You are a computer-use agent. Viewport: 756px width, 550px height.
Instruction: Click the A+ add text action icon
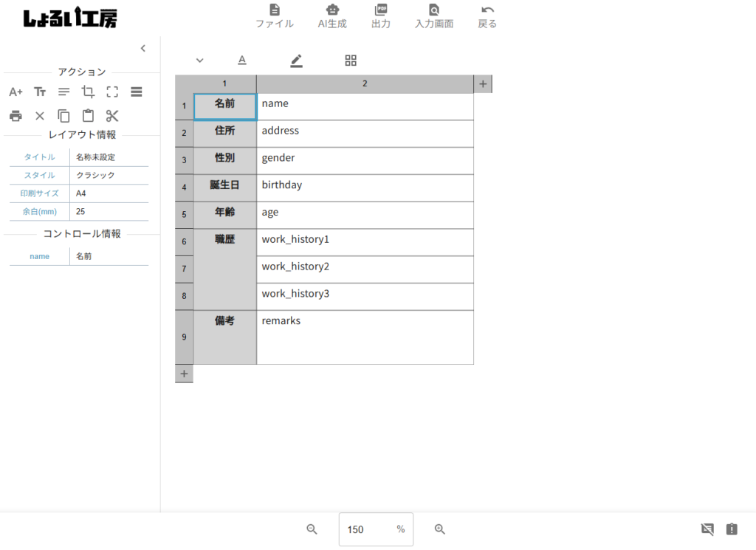click(x=16, y=92)
